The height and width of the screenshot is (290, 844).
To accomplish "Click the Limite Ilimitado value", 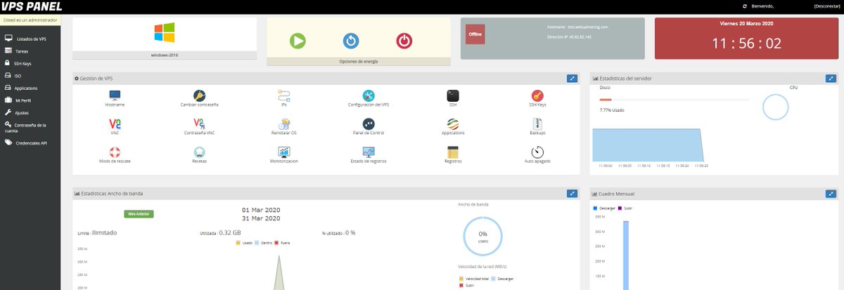I will 97,232.
